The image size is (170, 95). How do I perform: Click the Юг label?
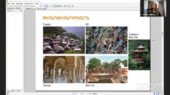87,24
